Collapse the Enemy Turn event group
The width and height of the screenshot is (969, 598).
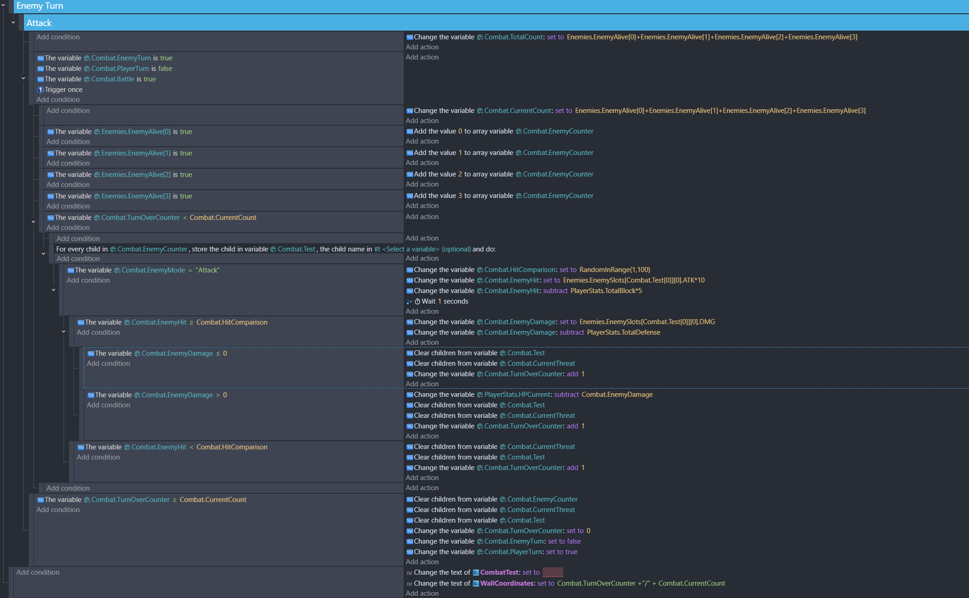point(3,5)
